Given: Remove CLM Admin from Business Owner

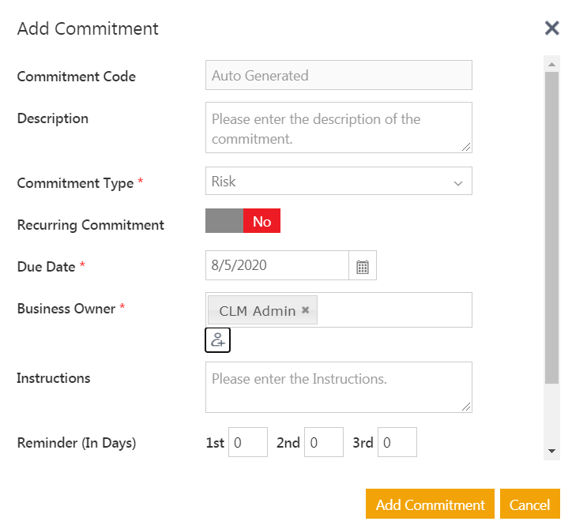Looking at the screenshot, I should [x=306, y=310].
